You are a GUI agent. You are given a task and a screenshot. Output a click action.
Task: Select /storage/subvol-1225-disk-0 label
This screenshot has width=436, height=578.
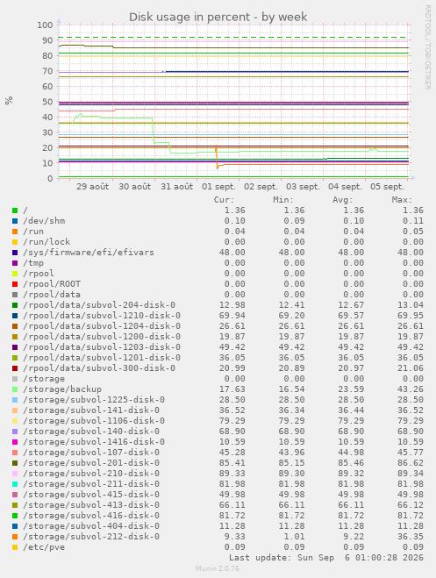tap(94, 400)
